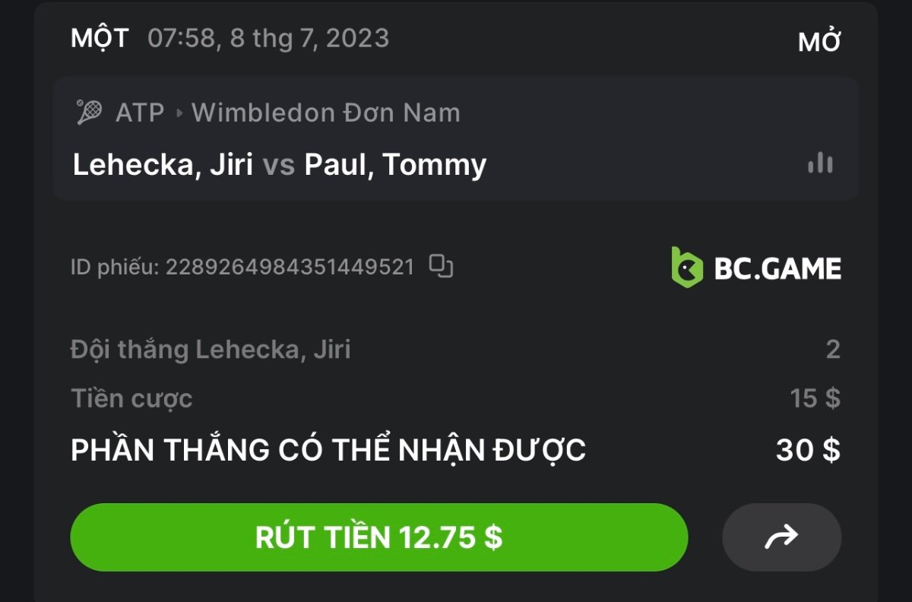This screenshot has height=602, width=912.
Task: Copy the ticket ID with copy icon
Action: (x=441, y=266)
